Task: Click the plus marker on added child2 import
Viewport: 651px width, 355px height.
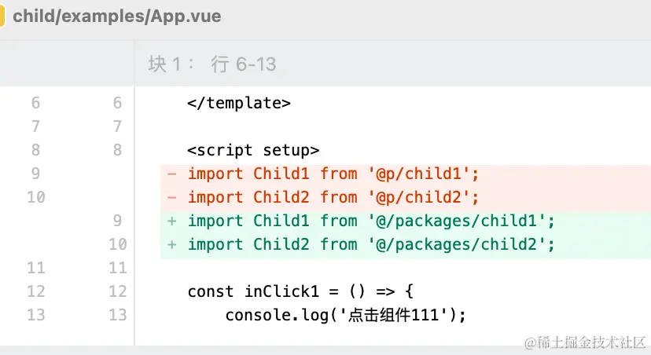Action: (x=172, y=245)
